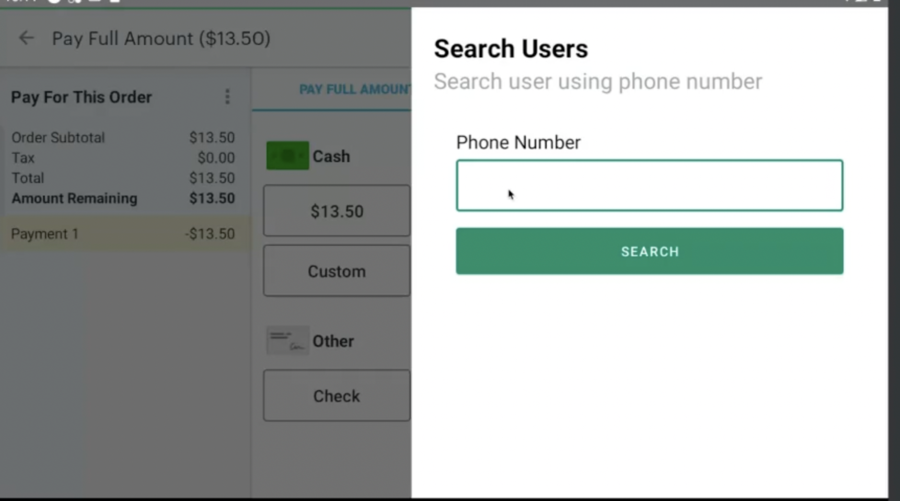The height and width of the screenshot is (501, 900).
Task: Open the three-dot order options menu
Action: click(227, 97)
